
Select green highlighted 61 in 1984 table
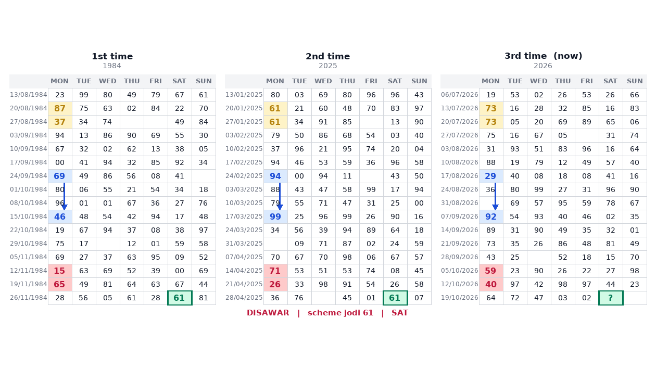point(180,298)
